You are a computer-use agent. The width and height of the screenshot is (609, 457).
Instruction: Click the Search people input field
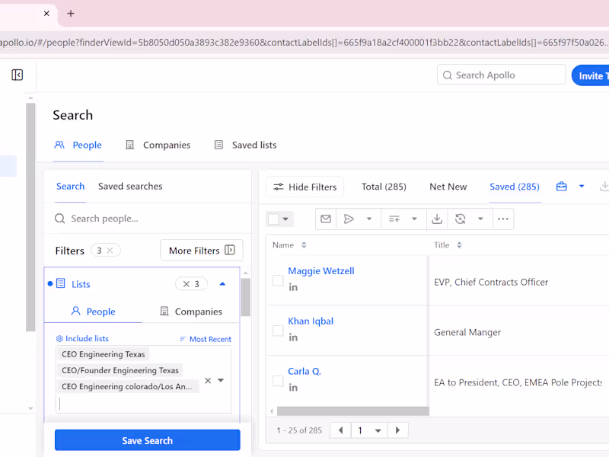(x=148, y=219)
